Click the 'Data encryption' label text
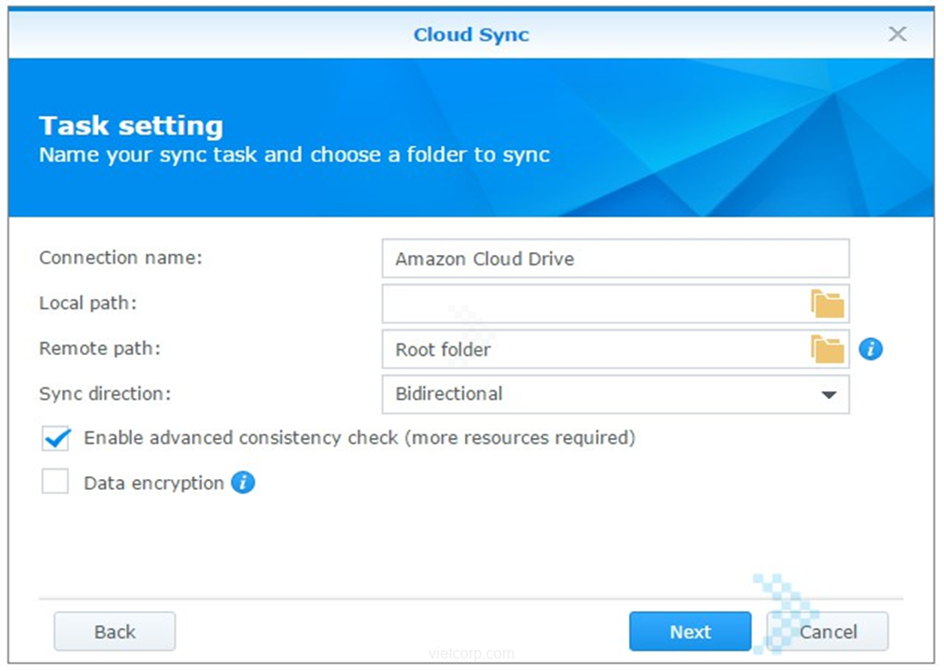The height and width of the screenshot is (671, 944). [154, 483]
